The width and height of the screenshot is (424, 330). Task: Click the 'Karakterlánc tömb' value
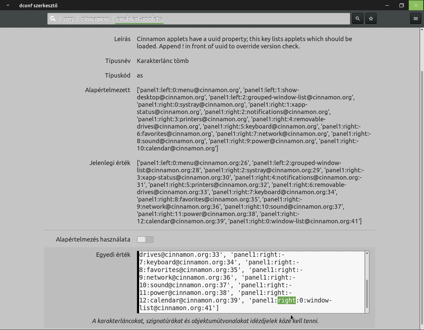pos(163,61)
